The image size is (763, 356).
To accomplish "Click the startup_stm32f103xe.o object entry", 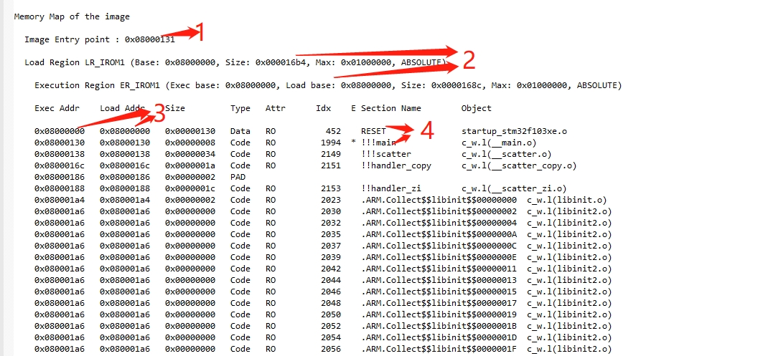I will [514, 131].
